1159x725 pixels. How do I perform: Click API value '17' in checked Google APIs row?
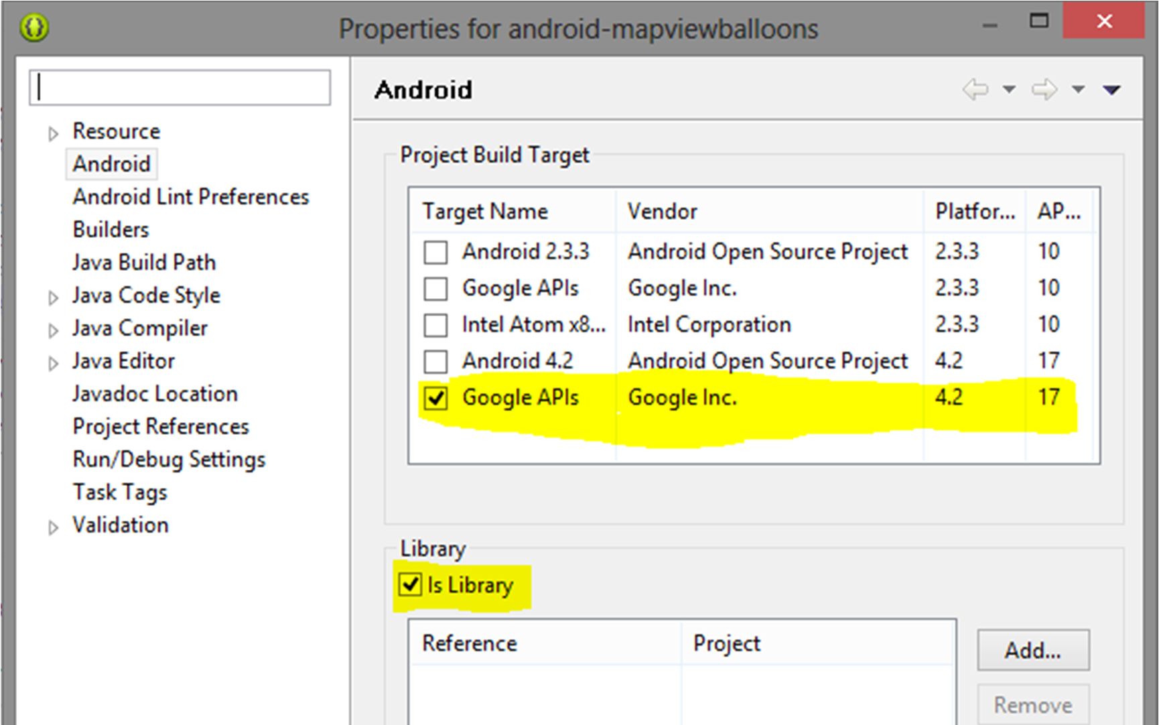(1049, 397)
